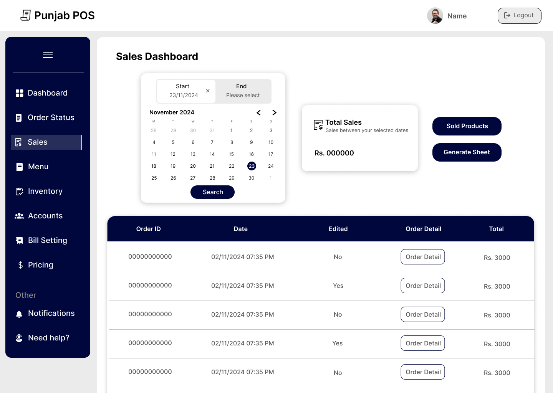Viewport: 553px width, 393px height.
Task: Click the Sales receipt icon in sidebar
Action: click(18, 142)
